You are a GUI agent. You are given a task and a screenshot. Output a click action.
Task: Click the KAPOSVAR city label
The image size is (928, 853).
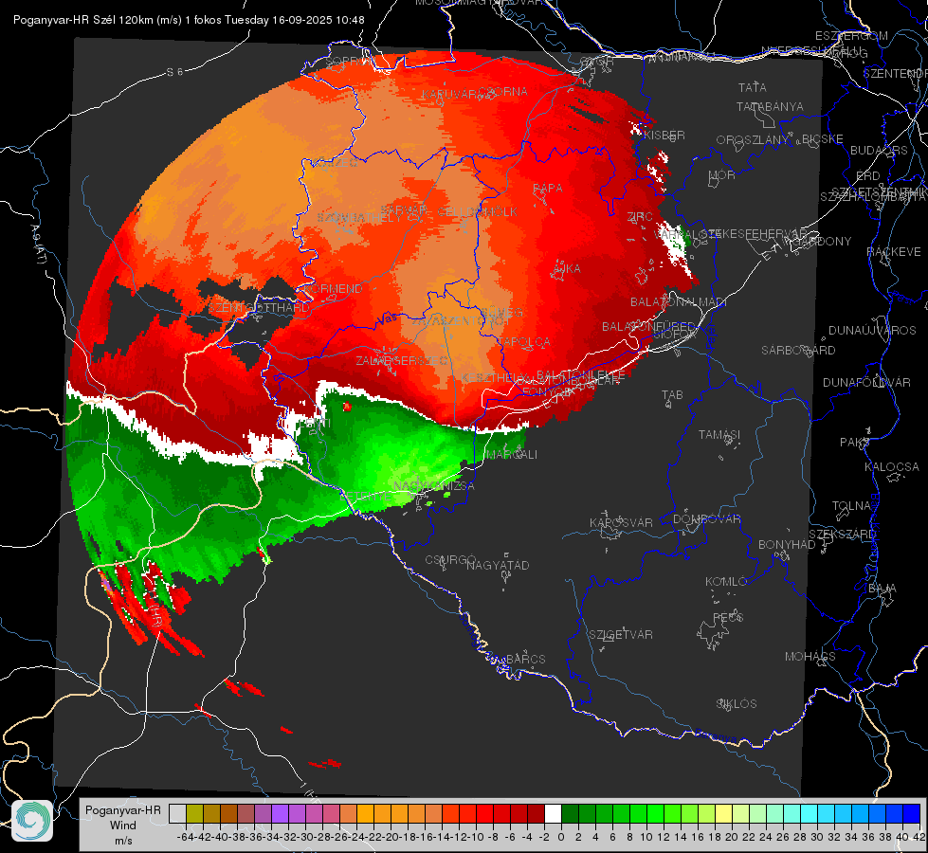click(x=621, y=523)
